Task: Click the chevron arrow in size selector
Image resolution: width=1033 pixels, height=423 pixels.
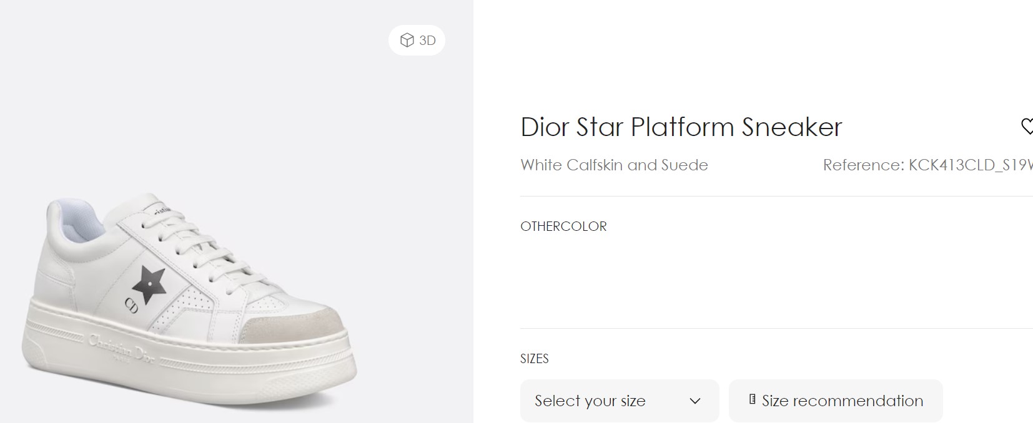Action: (x=695, y=401)
